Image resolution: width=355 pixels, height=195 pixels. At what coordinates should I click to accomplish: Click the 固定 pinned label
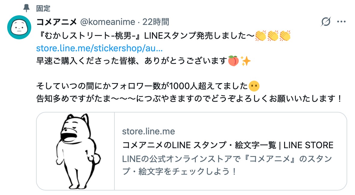(43, 8)
